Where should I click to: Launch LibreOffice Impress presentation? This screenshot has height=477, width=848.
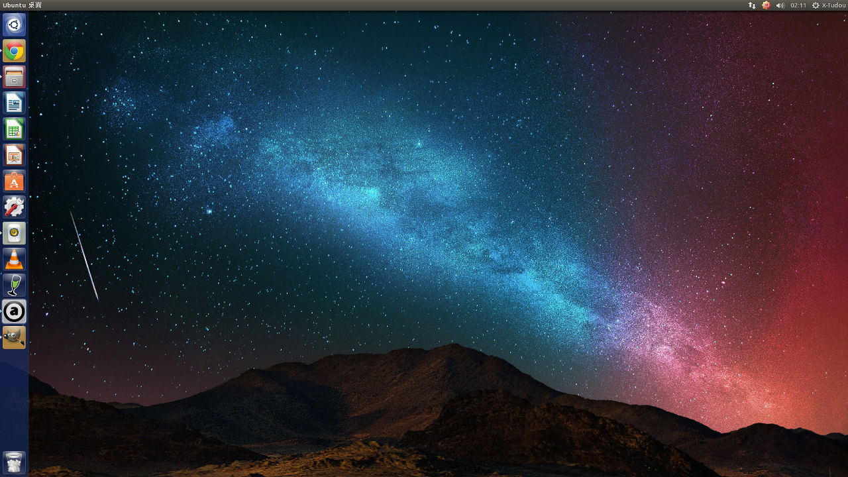point(14,155)
